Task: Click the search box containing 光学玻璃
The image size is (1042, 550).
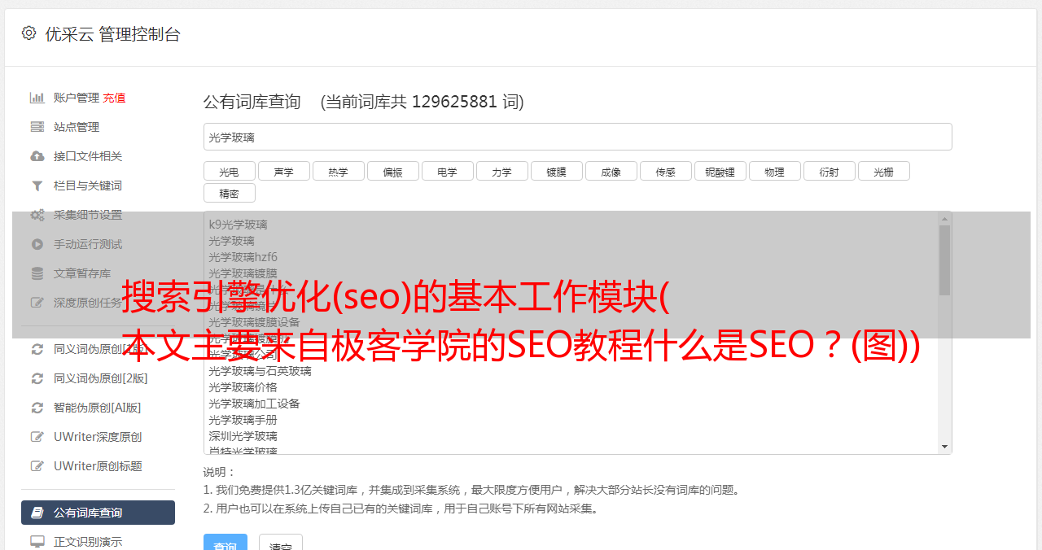Action: (x=577, y=137)
